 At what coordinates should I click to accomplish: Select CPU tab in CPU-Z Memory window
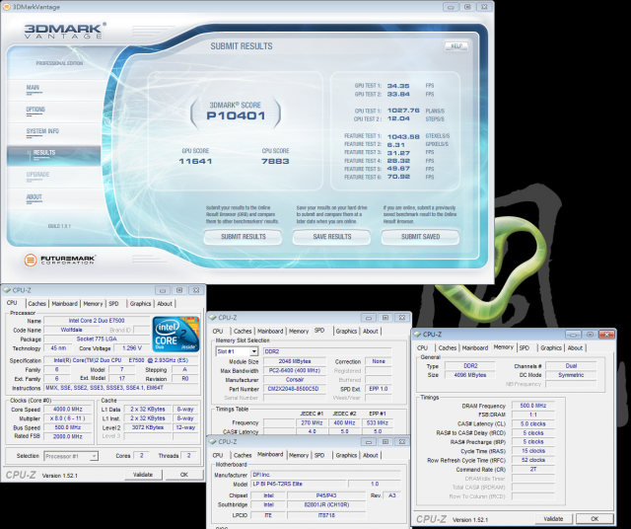coord(423,347)
